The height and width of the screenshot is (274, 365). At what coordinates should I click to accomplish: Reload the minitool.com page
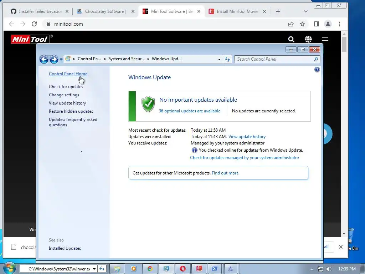click(x=34, y=24)
